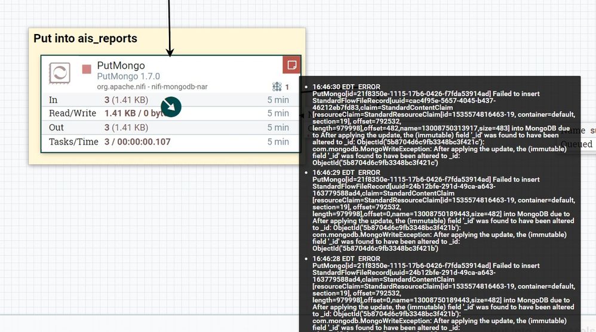Select the 'Put into ais_reports' label

click(85, 38)
